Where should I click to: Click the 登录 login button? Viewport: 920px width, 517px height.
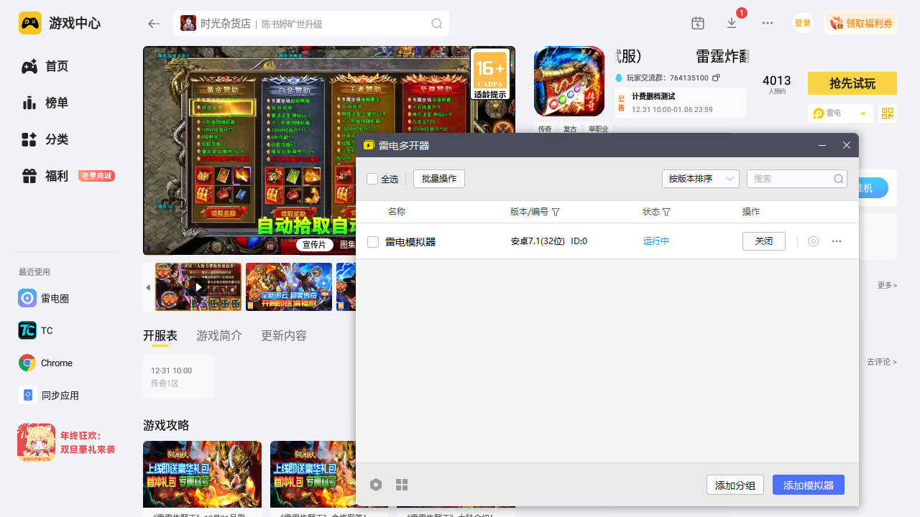point(803,23)
